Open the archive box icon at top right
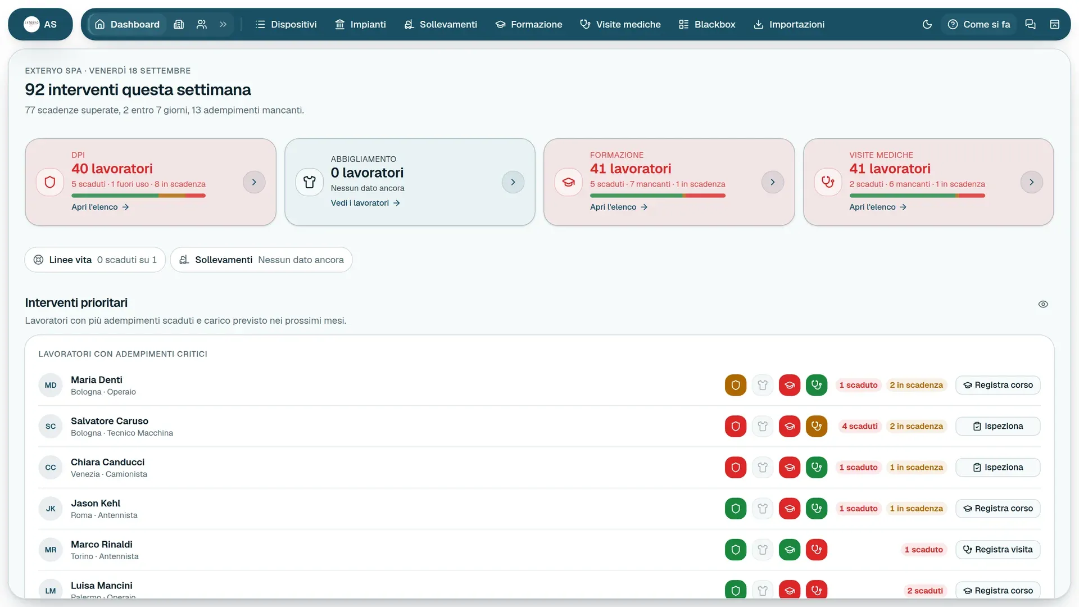The width and height of the screenshot is (1079, 607). 1055,24
